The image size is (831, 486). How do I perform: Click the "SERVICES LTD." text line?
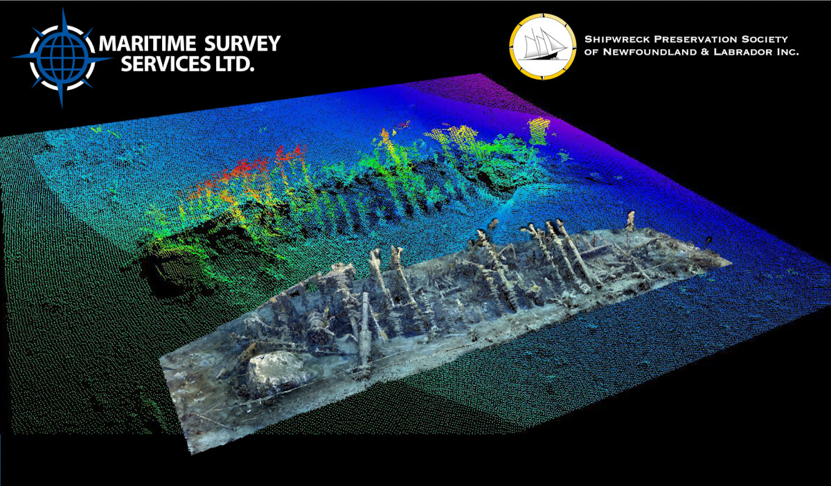pyautogui.click(x=187, y=64)
